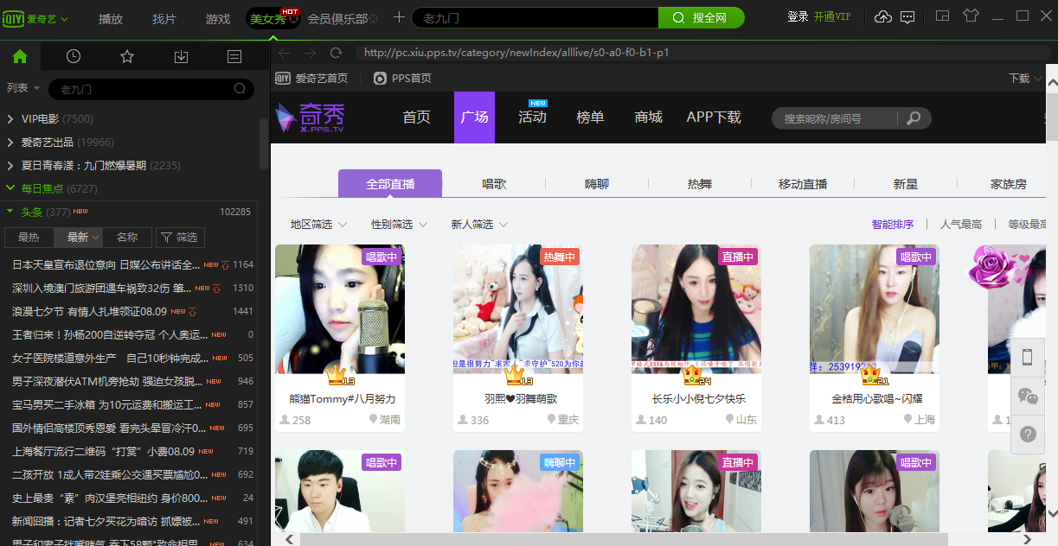Sort the list by 名称

point(127,237)
